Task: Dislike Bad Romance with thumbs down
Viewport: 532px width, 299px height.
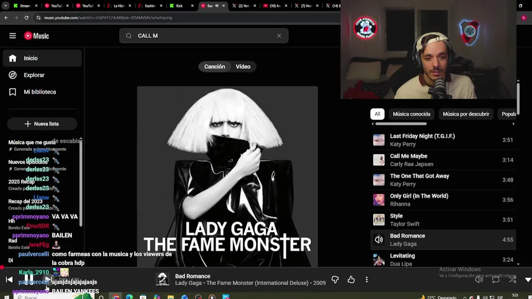Action: [x=335, y=279]
